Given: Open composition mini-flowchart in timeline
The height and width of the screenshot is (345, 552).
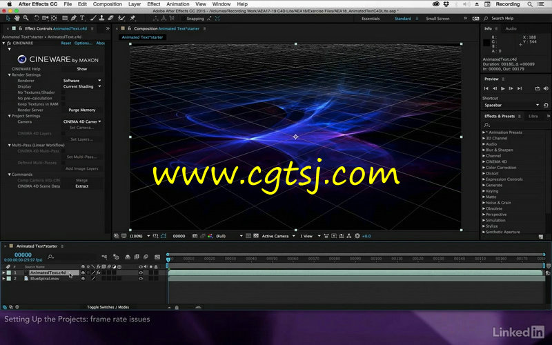Looking at the screenshot, I should click(104, 257).
